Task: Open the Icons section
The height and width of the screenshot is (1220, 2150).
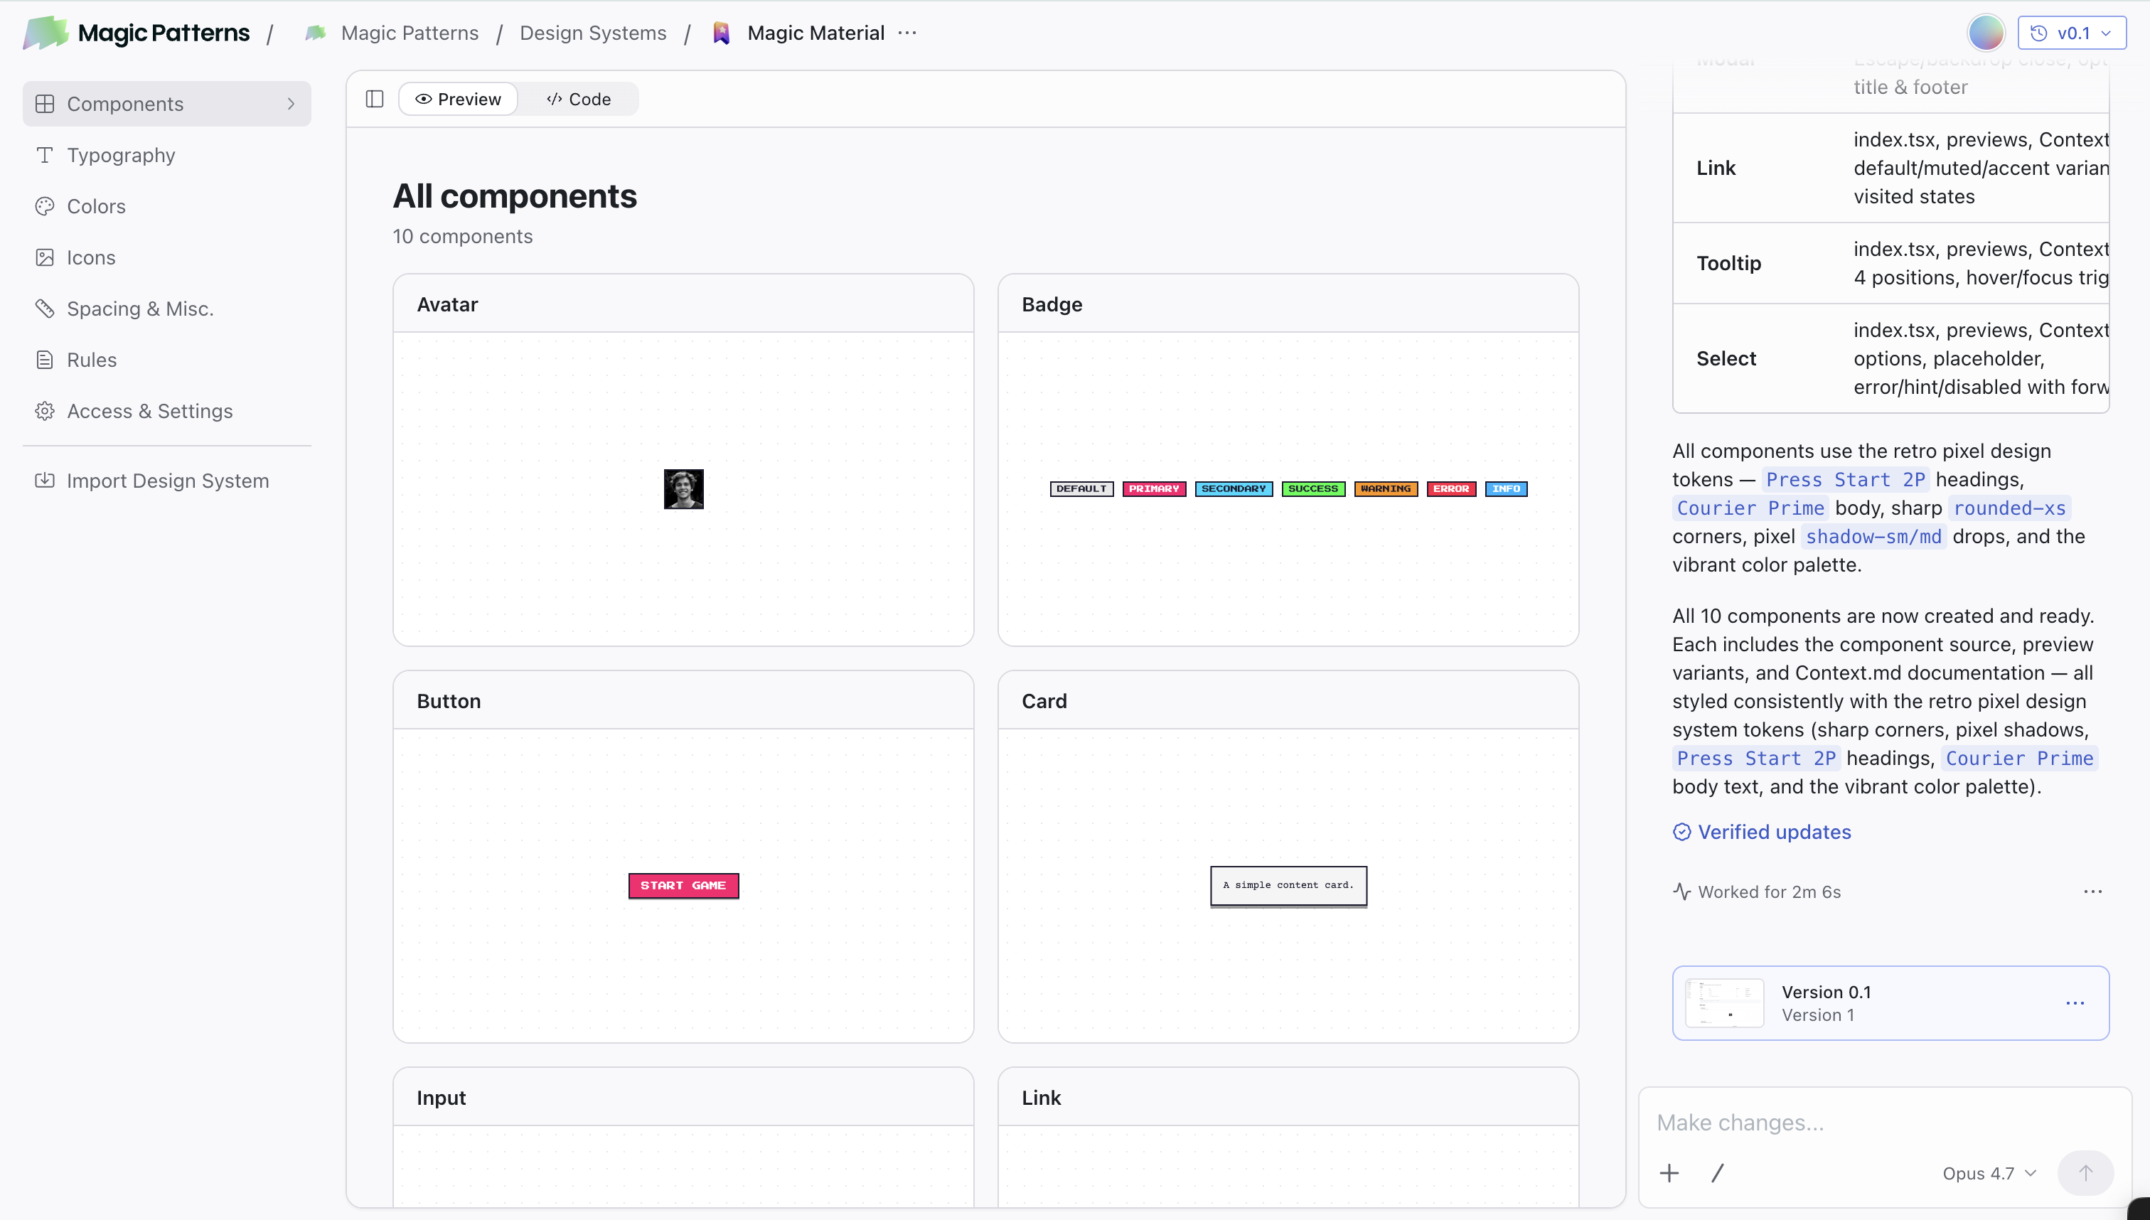Action: pyautogui.click(x=167, y=257)
